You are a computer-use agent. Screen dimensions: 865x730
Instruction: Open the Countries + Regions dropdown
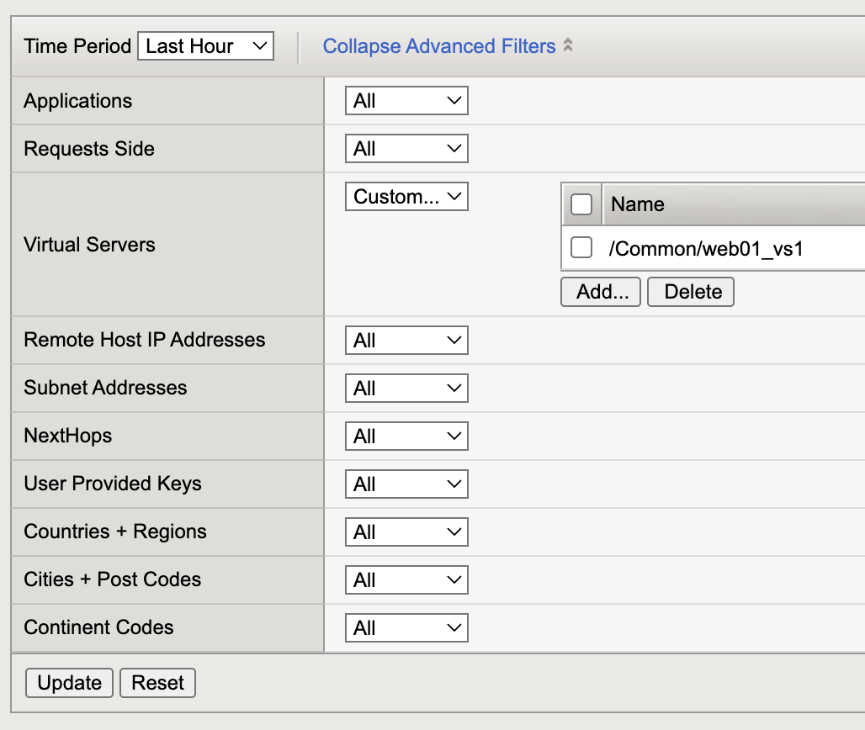click(406, 532)
